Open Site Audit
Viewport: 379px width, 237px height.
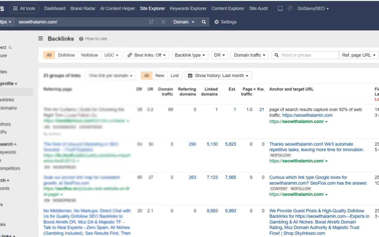coord(258,8)
